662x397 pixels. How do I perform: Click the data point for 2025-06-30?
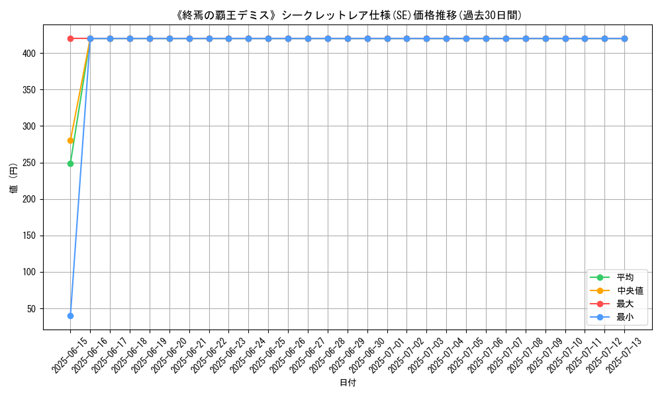pos(367,39)
